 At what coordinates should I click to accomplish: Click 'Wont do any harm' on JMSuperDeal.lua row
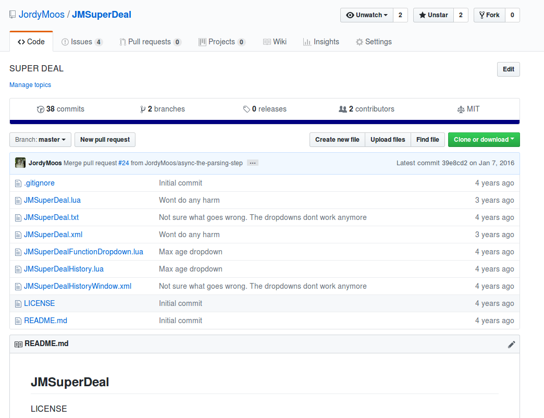pyautogui.click(x=189, y=200)
